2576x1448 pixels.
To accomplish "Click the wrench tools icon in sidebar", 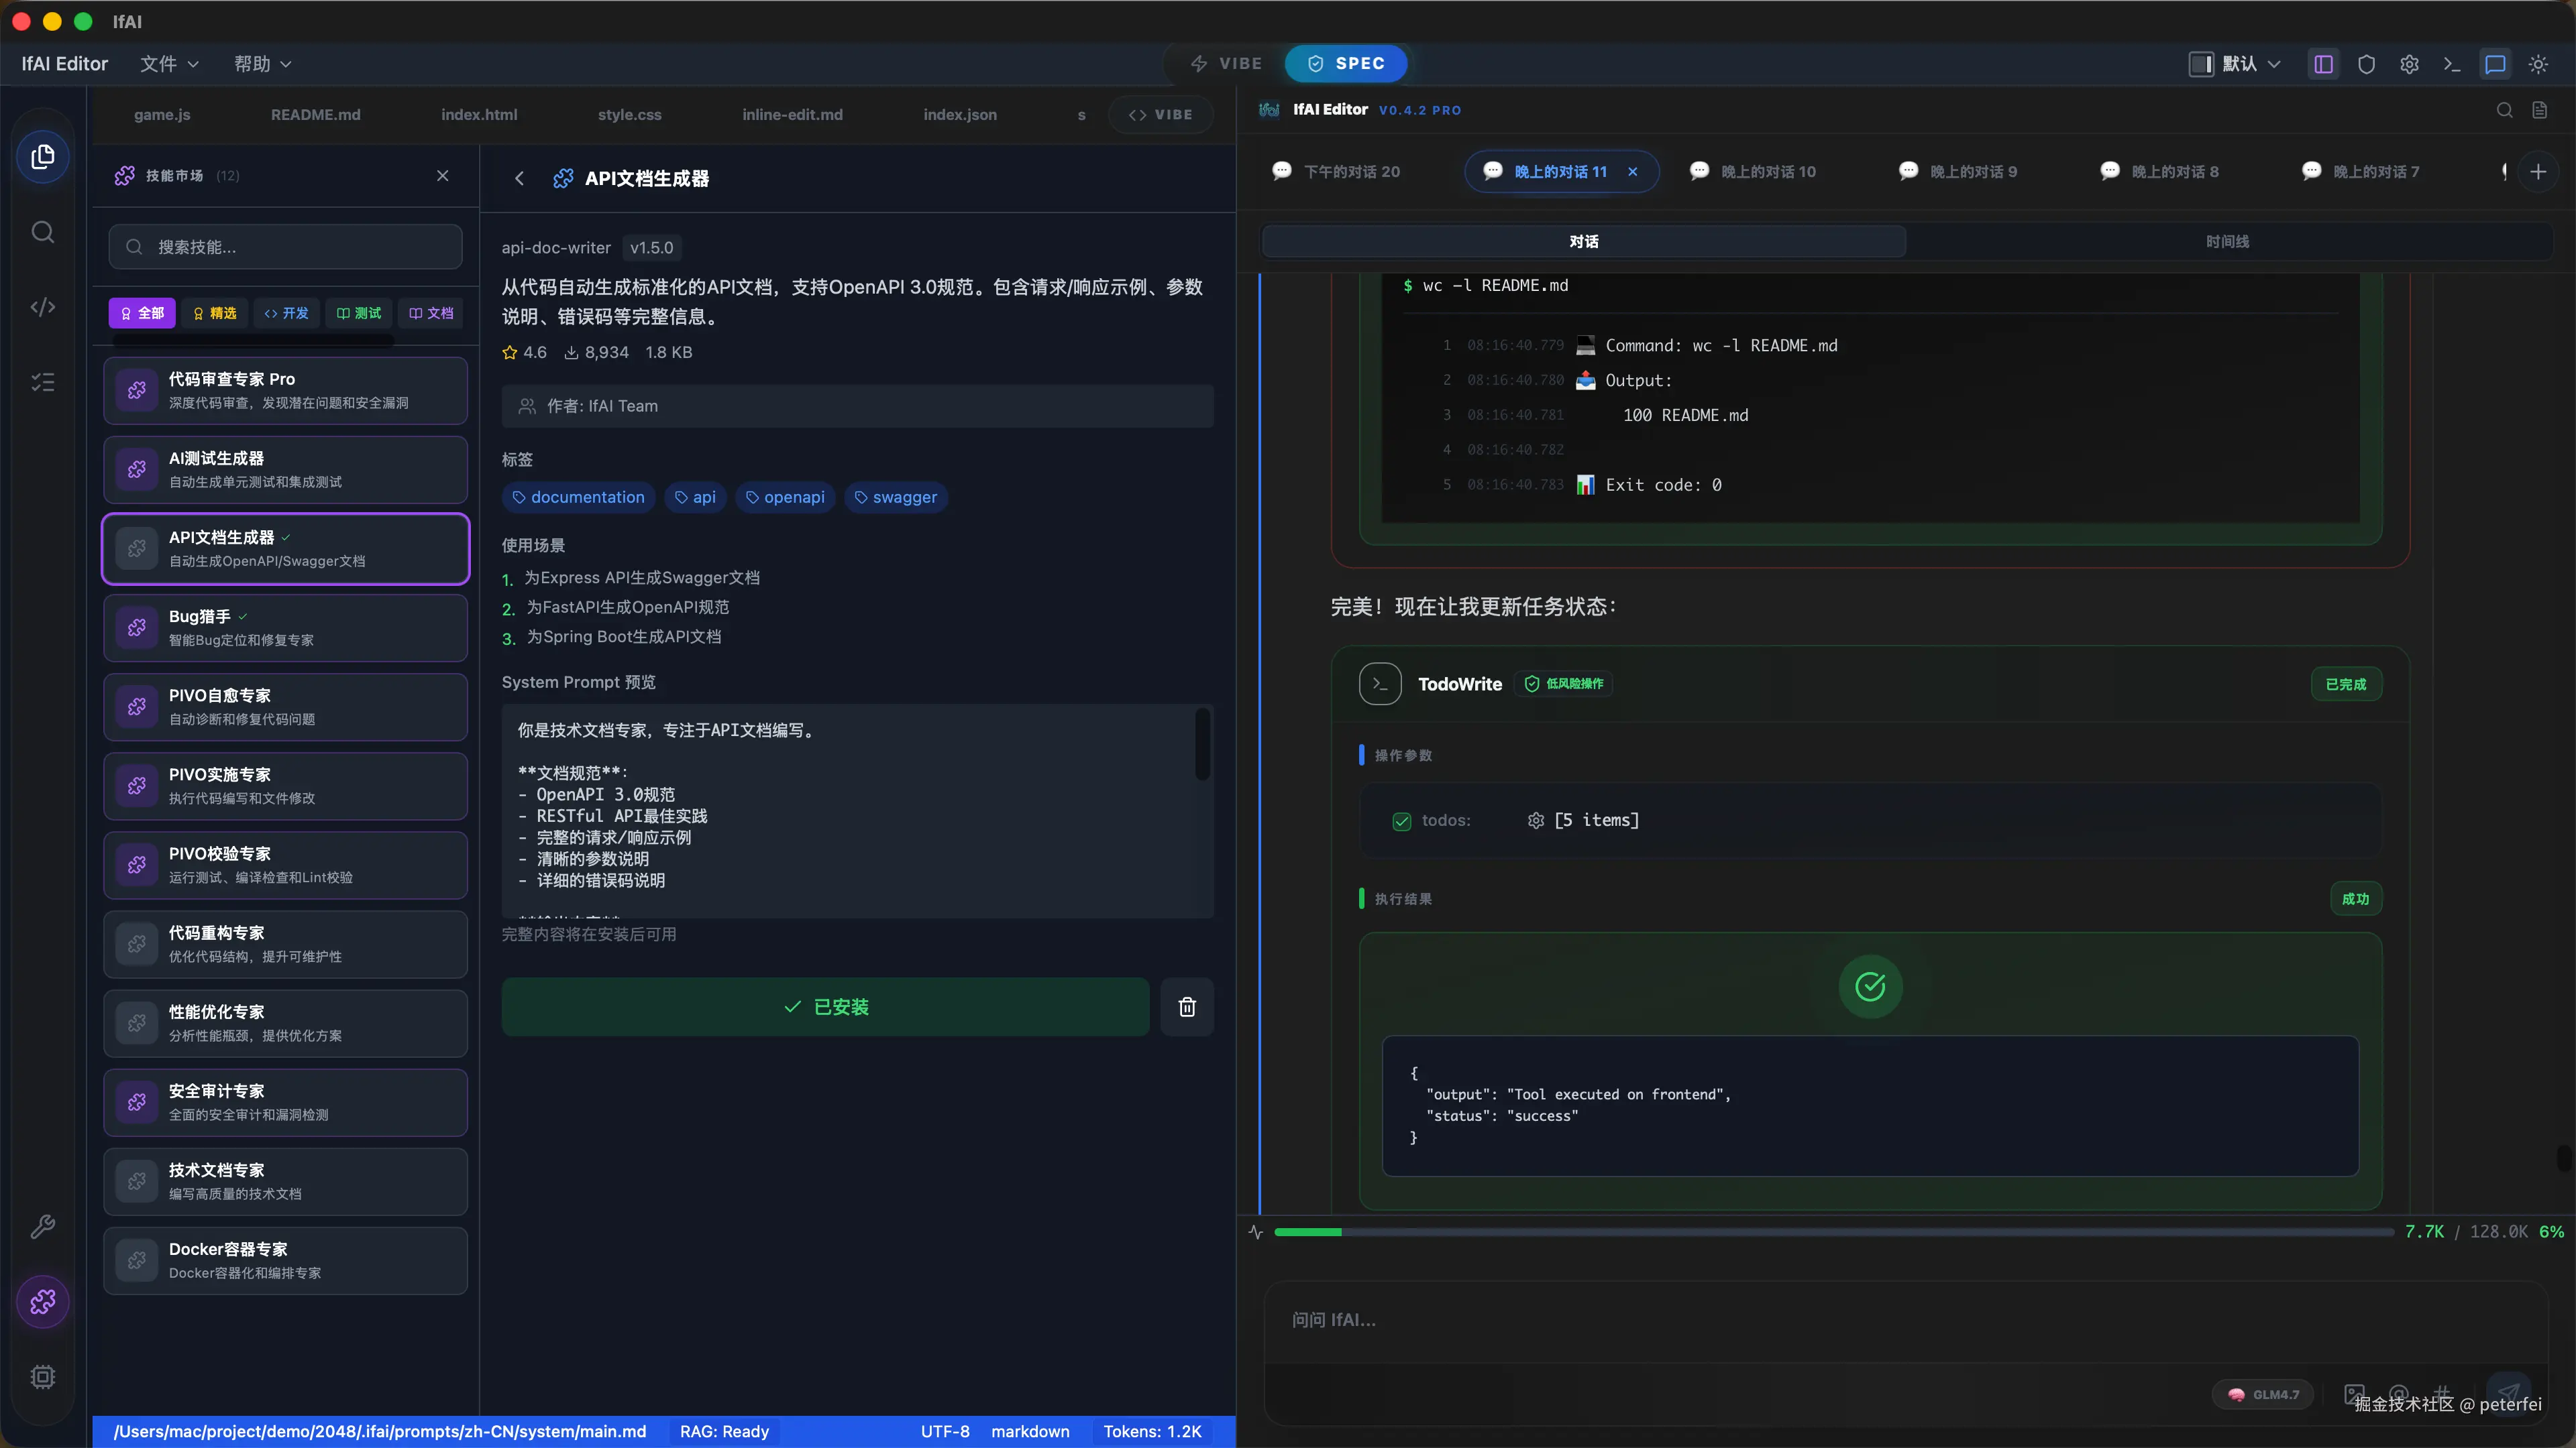I will click(42, 1226).
